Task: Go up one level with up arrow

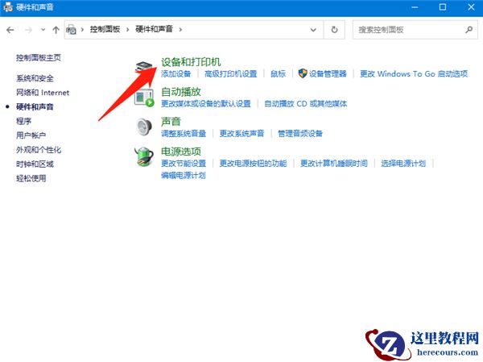Action: coord(56,30)
